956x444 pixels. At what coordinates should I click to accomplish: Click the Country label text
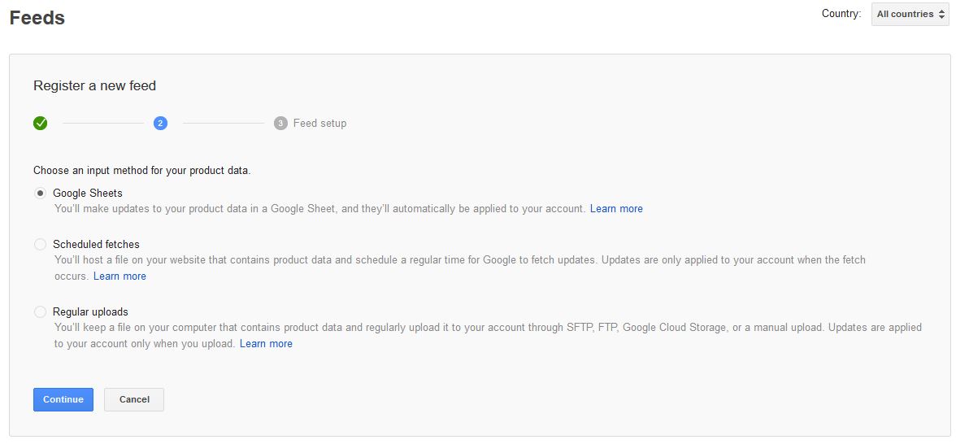coord(841,14)
